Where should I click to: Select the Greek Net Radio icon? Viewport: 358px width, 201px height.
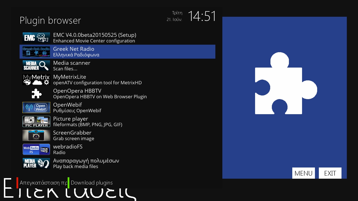coord(36,52)
